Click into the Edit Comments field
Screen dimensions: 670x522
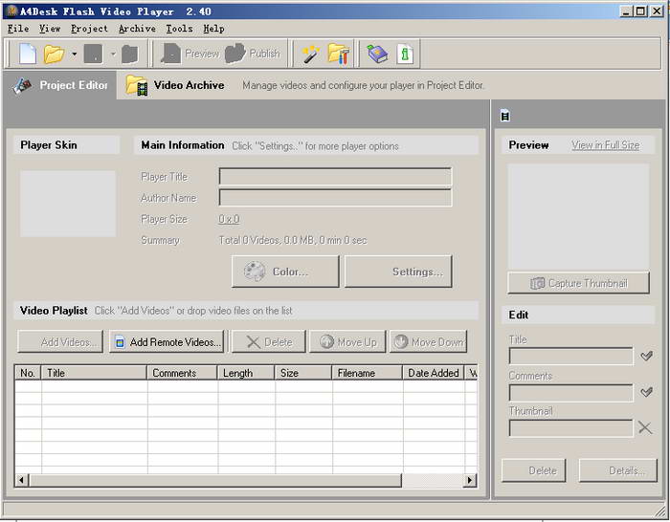point(570,393)
